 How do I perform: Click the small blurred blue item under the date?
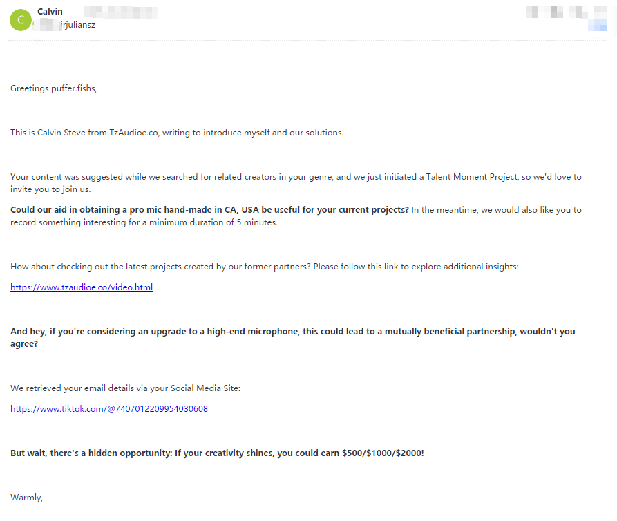pos(597,26)
